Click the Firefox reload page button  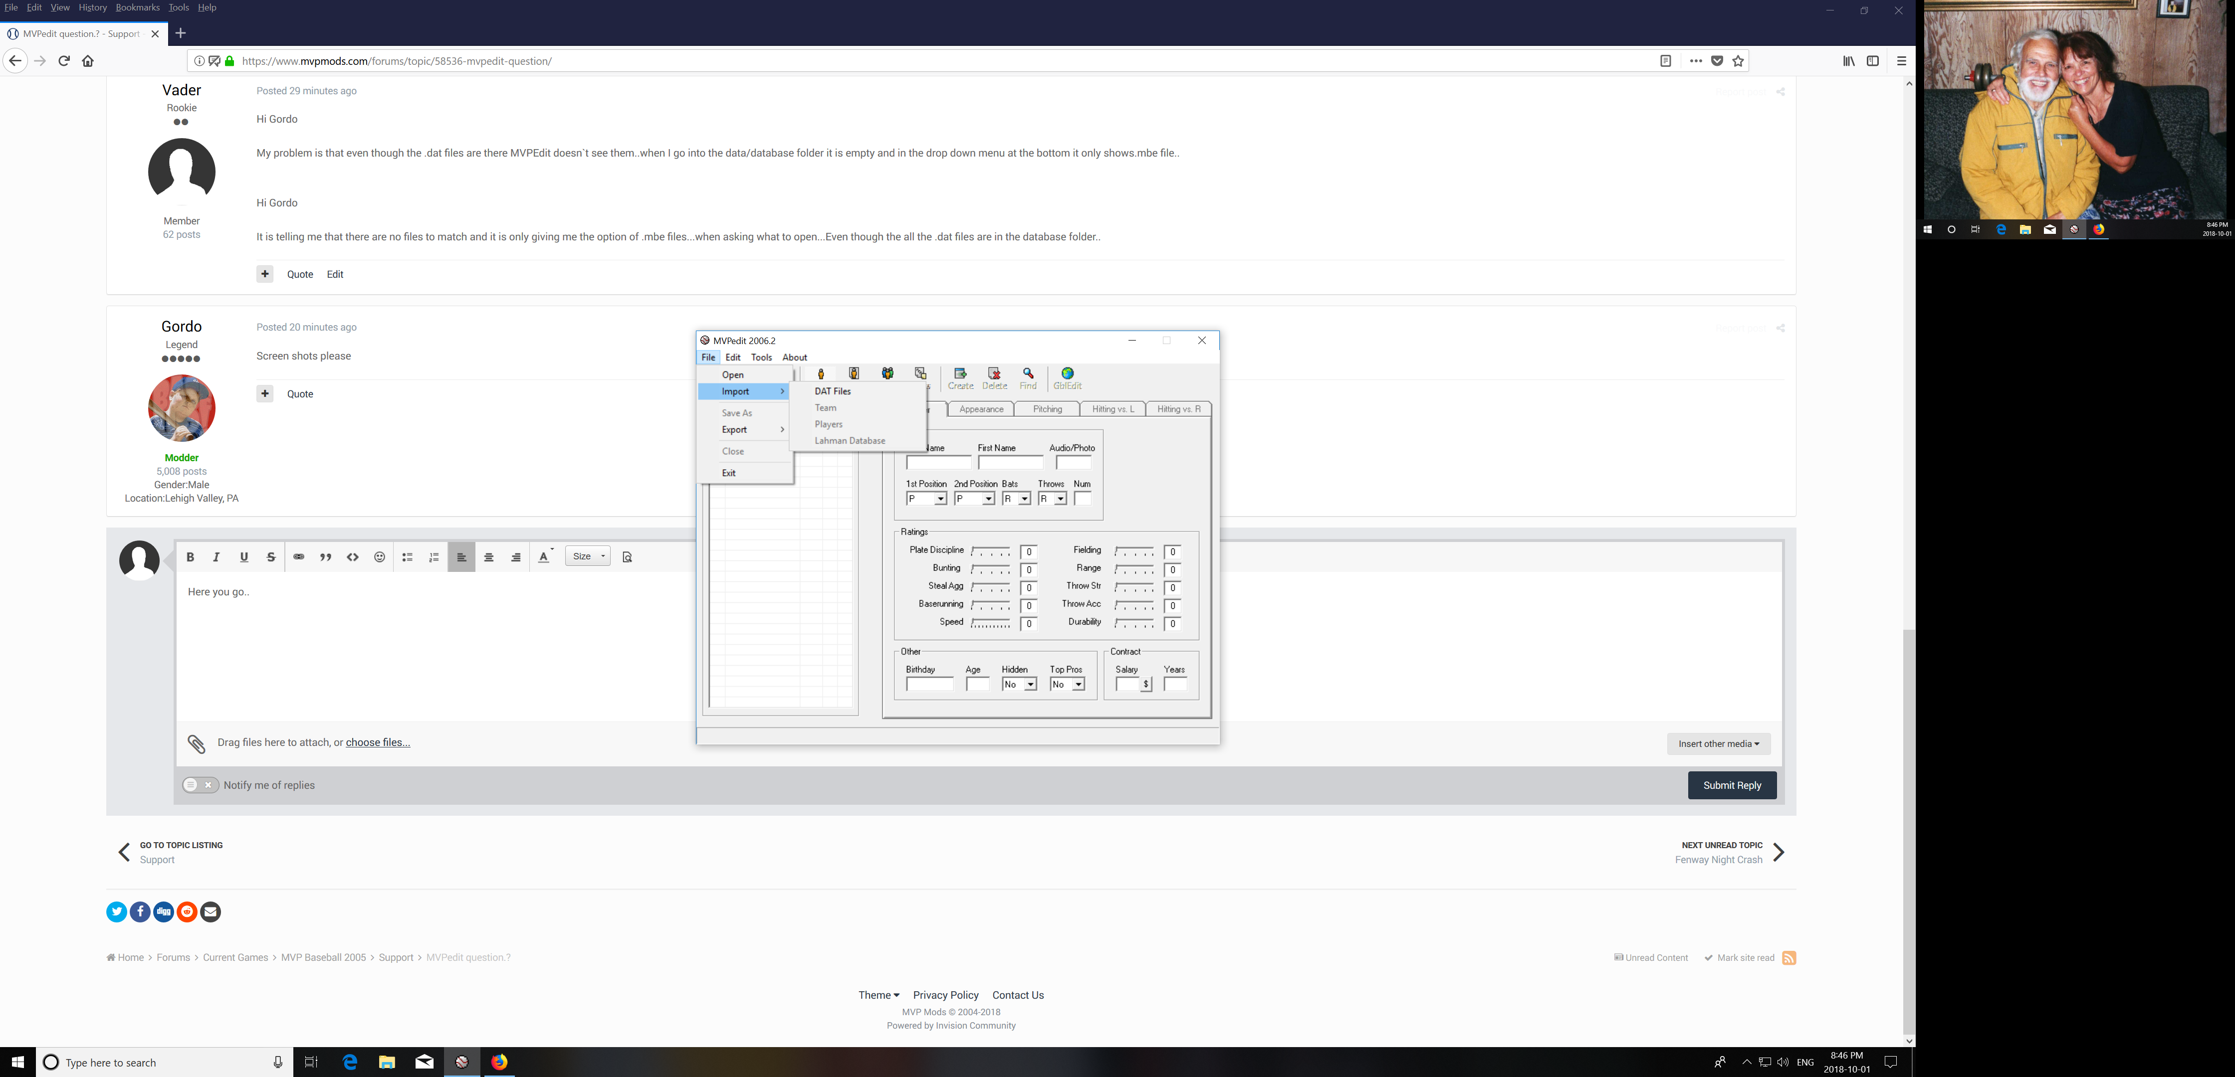63,61
